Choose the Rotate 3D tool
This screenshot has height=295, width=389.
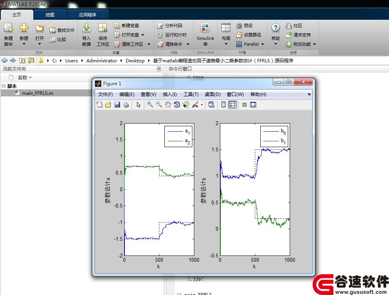(x=177, y=105)
